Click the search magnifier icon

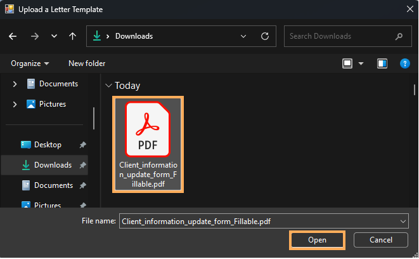pos(399,36)
